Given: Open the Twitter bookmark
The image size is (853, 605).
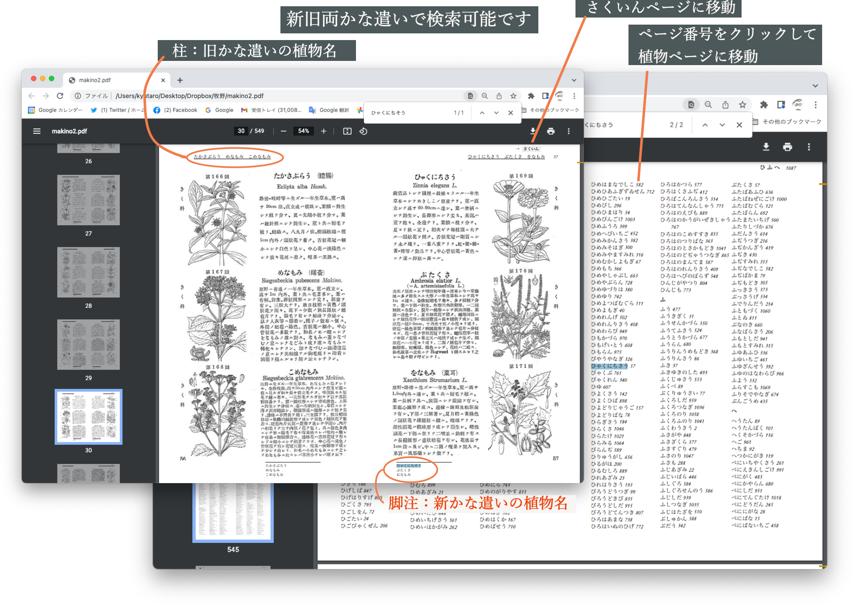Looking at the screenshot, I should (118, 110).
